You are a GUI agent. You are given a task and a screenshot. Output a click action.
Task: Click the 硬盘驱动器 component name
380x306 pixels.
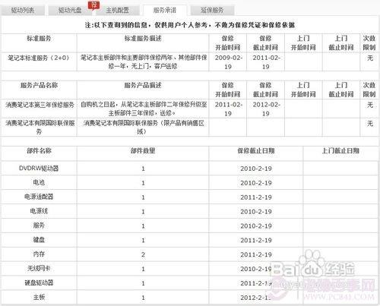pyautogui.click(x=39, y=282)
